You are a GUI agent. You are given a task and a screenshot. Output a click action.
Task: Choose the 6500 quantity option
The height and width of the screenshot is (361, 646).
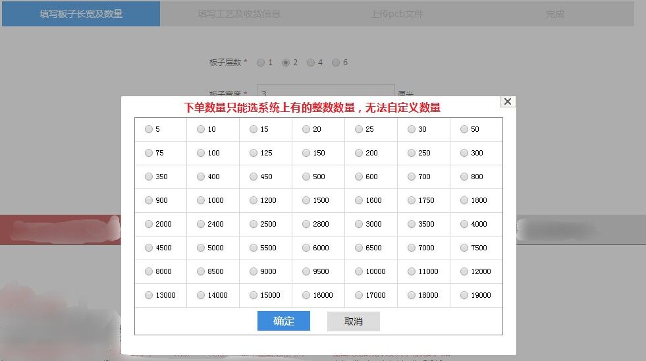[359, 248]
